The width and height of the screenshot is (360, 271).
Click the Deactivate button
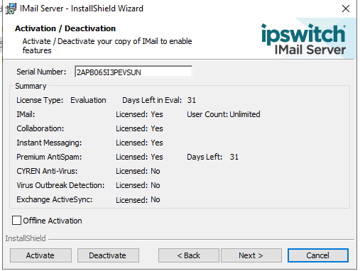108,255
